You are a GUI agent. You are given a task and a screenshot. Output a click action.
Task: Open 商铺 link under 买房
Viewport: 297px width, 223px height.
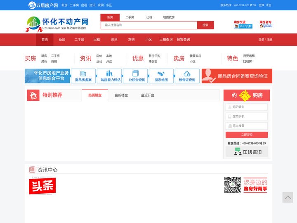coord(54,62)
